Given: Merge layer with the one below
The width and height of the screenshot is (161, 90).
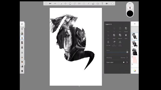Looking at the screenshot, I should pyautogui.click(x=114, y=36).
